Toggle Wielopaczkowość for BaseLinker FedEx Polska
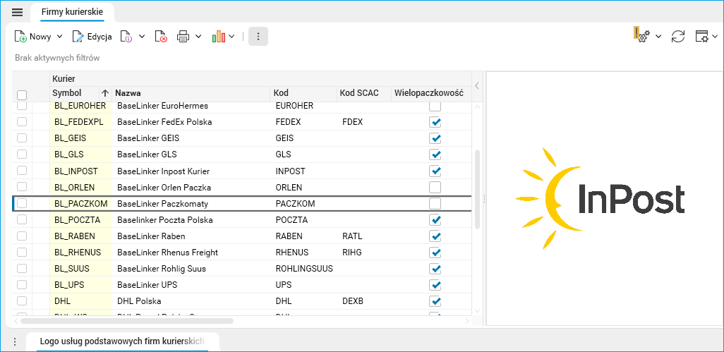 click(x=435, y=122)
